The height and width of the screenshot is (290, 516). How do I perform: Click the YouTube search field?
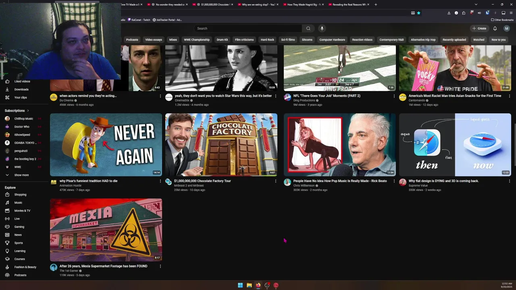[x=248, y=28]
